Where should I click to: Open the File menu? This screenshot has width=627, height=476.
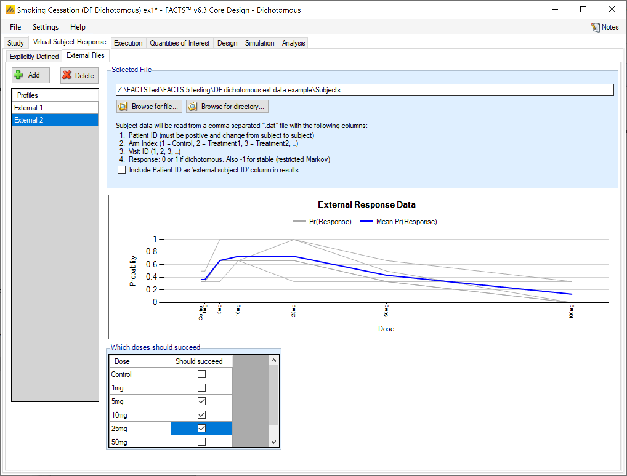15,27
